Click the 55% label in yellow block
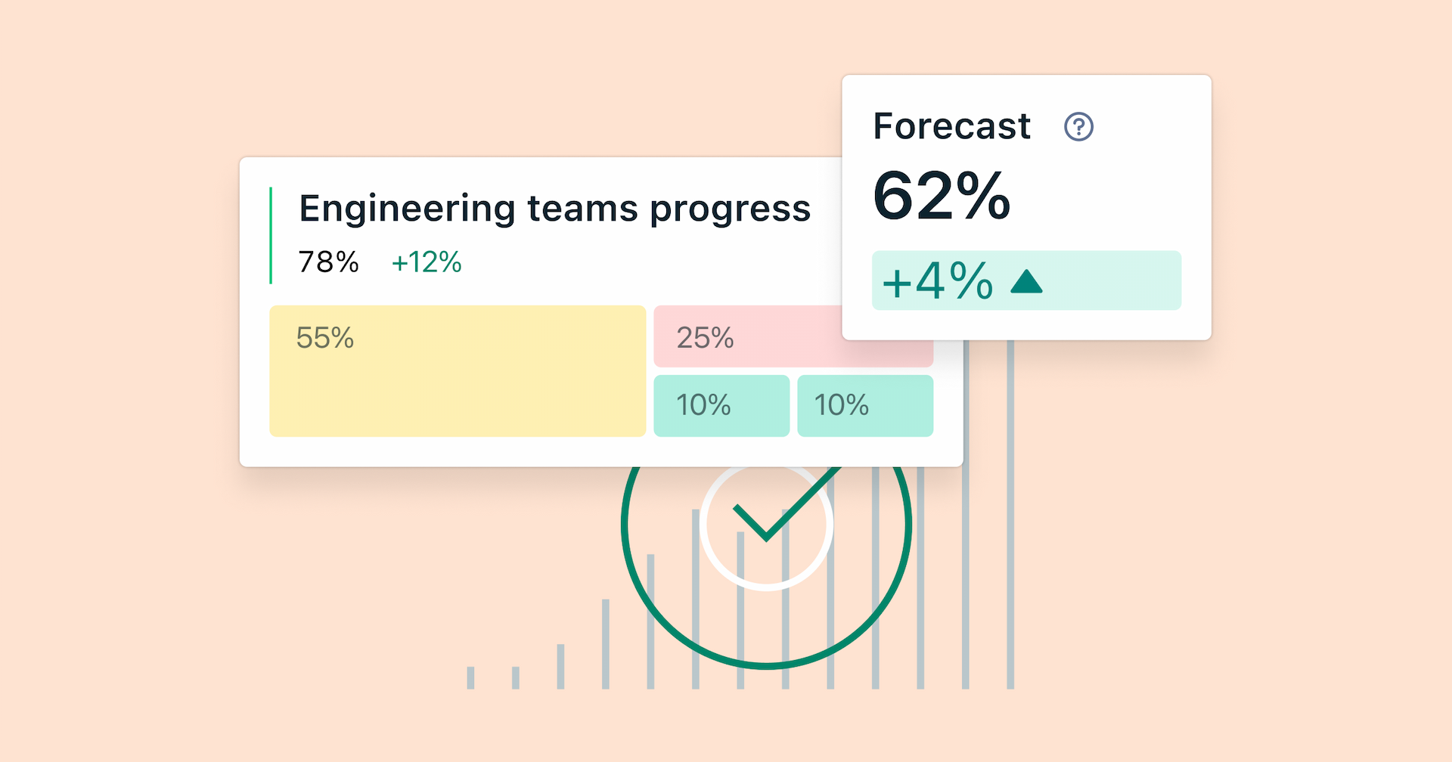The image size is (1452, 762). pos(325,338)
